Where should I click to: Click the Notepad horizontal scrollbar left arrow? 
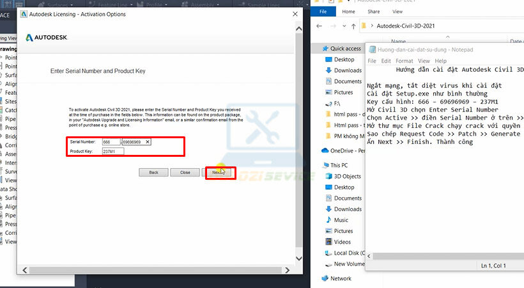[370, 256]
